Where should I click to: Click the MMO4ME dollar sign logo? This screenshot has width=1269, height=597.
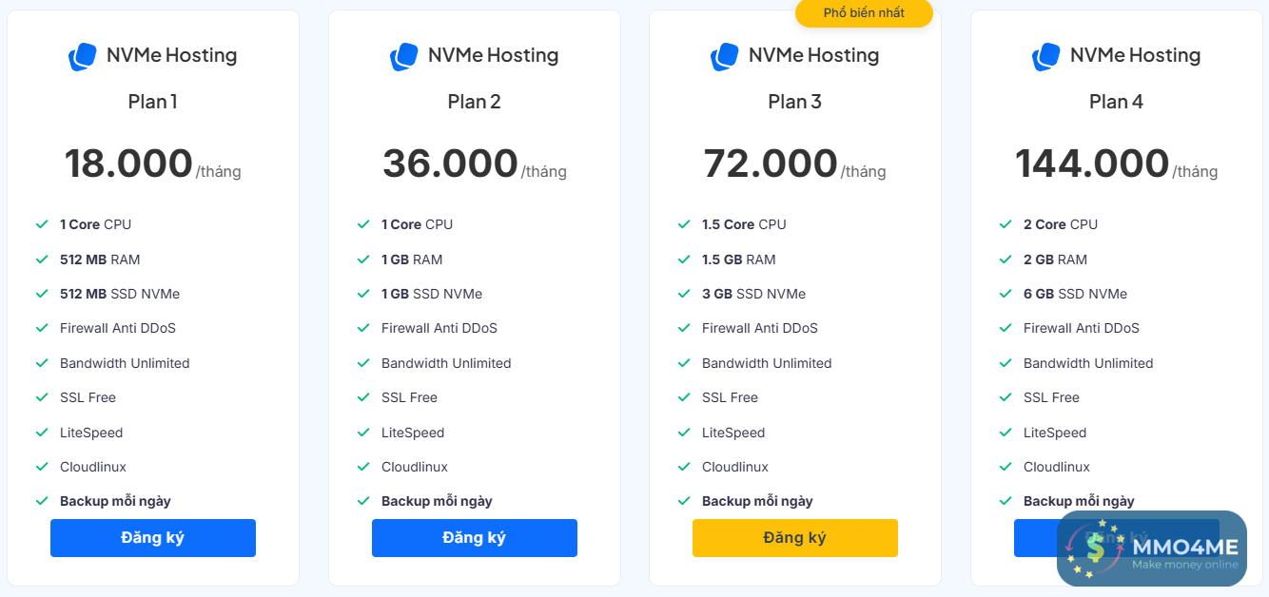pyautogui.click(x=1096, y=549)
